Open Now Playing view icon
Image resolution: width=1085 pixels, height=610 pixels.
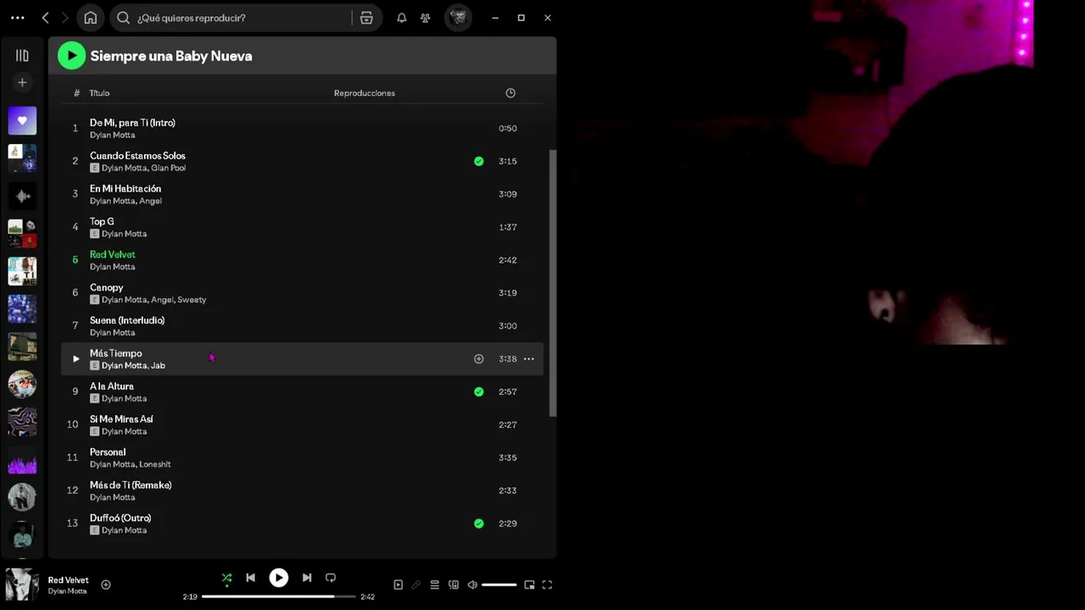pos(398,585)
